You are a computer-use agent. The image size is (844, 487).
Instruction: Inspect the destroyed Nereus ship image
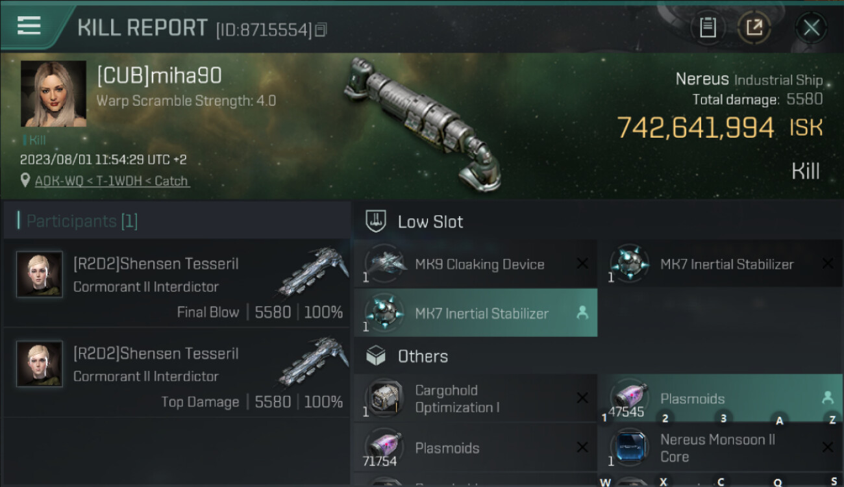coord(422,123)
